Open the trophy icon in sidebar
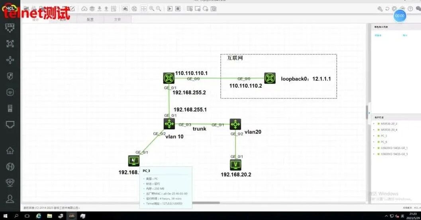This screenshot has height=220, width=421. click(10, 183)
